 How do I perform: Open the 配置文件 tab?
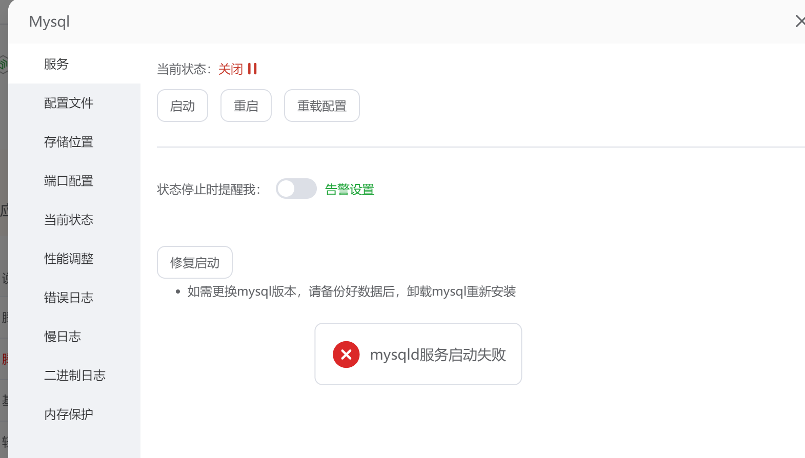click(74, 103)
